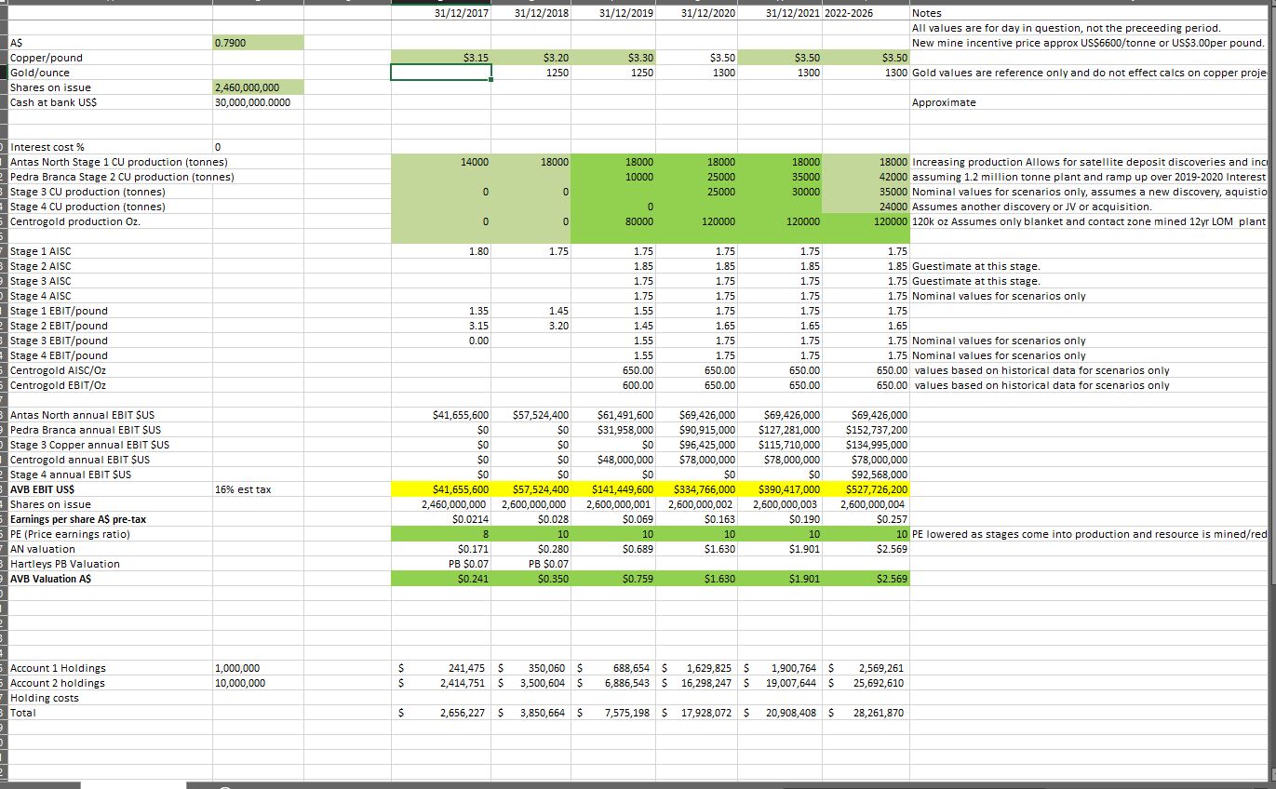Screen dimensions: 1276x789
Task: Select the Cash at bank 30,000,000.0000 cell
Action: tap(258, 102)
